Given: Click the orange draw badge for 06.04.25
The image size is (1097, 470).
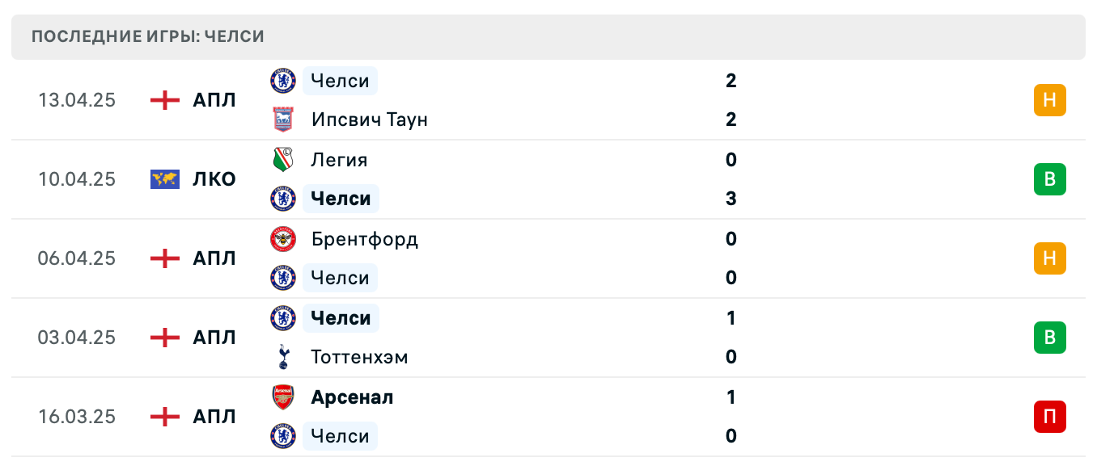Looking at the screenshot, I should pos(1049,258).
